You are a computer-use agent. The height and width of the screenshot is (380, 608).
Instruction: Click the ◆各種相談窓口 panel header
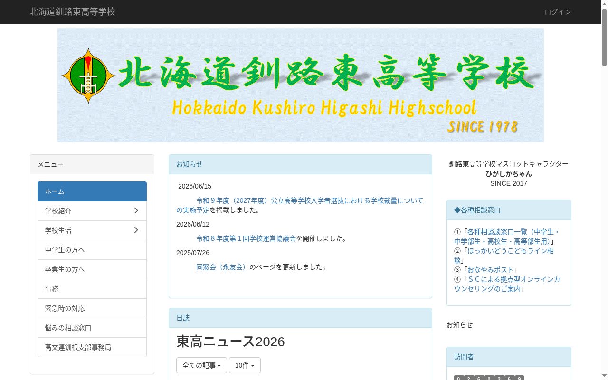(509, 210)
